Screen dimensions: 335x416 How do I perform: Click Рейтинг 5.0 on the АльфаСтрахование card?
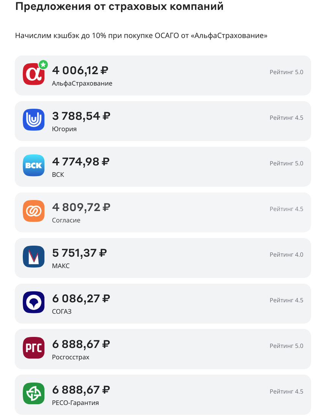pyautogui.click(x=286, y=72)
